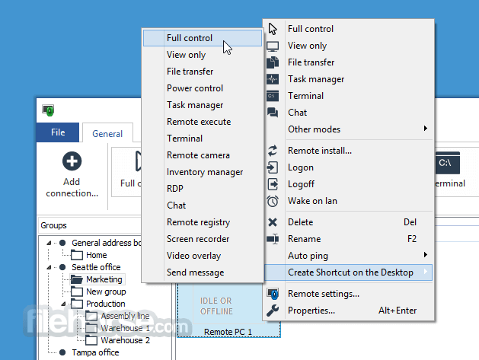Viewport: 479px width, 360px height.
Task: Switch to the General ribbon tab
Action: 107,133
